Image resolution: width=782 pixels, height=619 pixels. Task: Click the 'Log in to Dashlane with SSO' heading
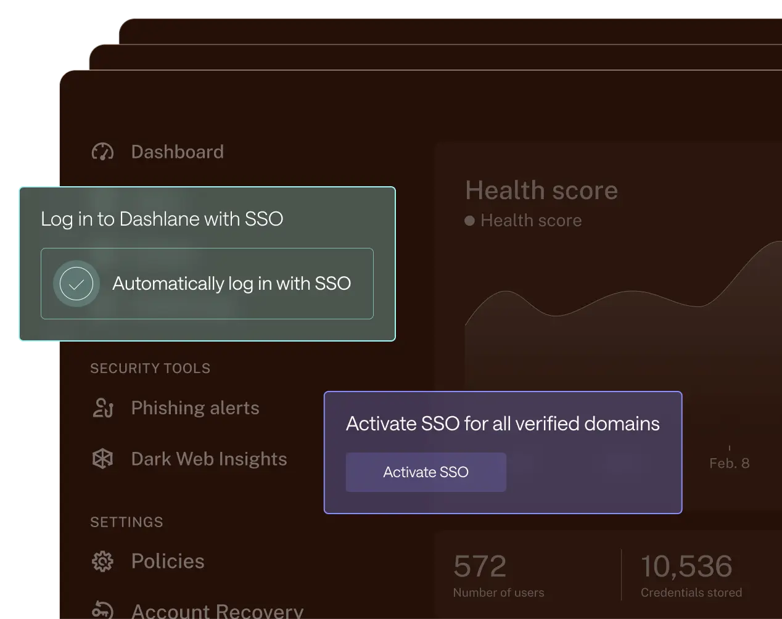click(162, 219)
